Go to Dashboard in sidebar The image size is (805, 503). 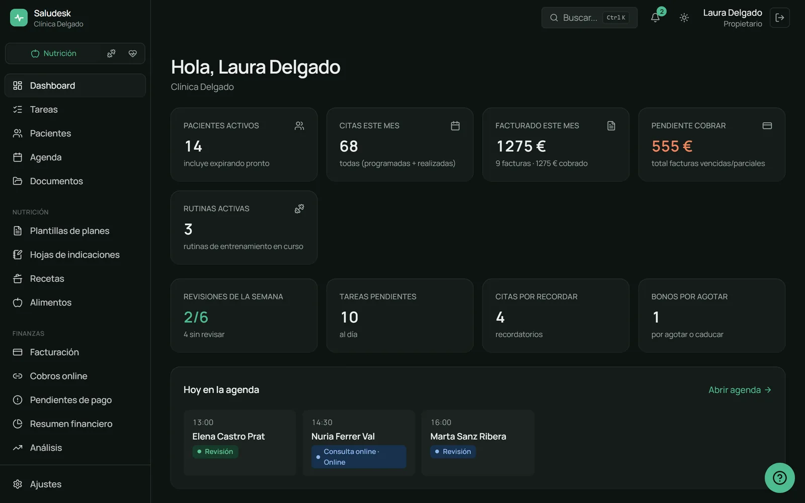[x=75, y=86]
